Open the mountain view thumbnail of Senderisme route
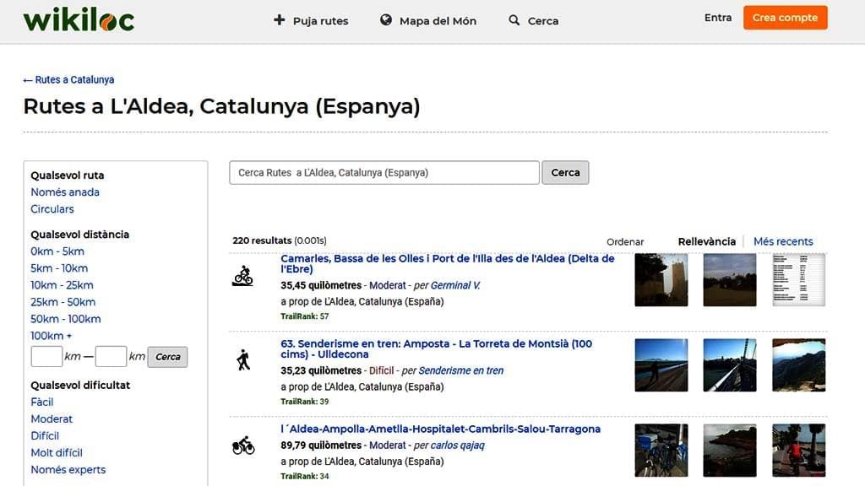Screen dimensions: 865x486 tap(798, 364)
